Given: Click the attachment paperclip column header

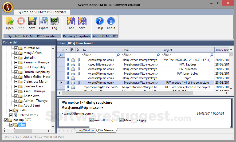Looking at the screenshot, I should click(x=78, y=50).
